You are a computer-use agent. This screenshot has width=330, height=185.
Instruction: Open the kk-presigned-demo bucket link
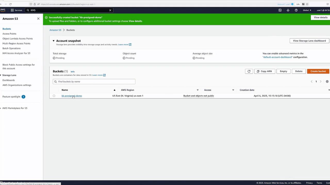[72, 96]
